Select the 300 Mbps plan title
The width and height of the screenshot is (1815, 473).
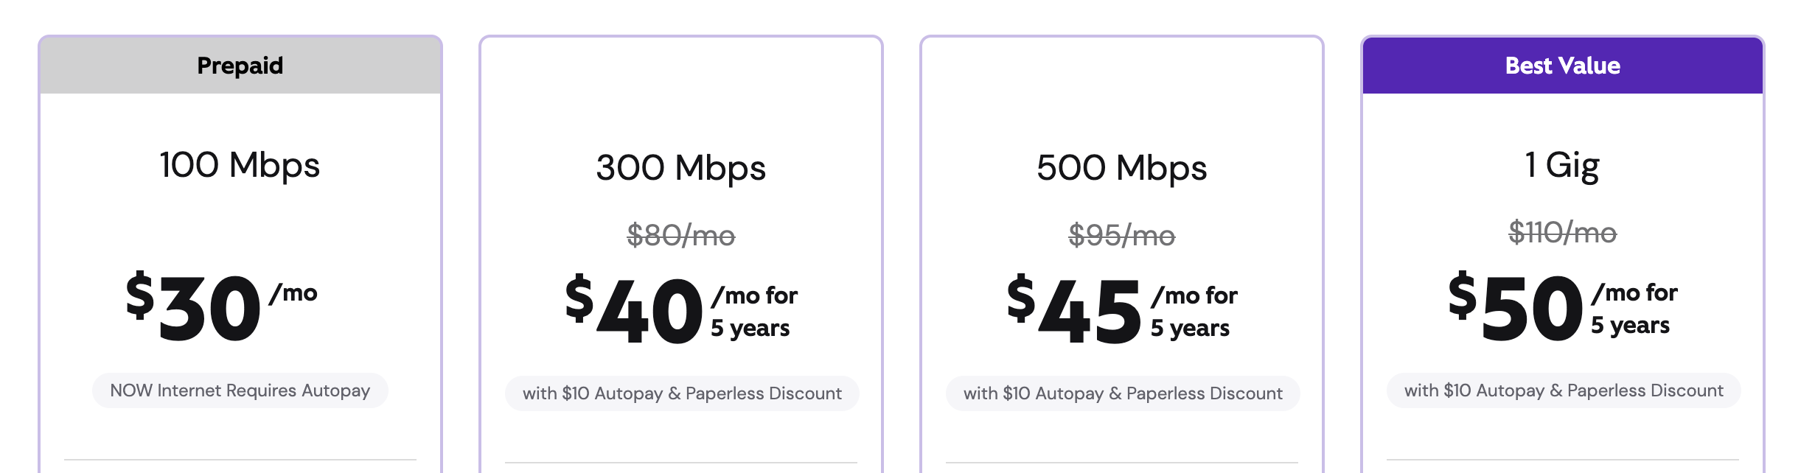[x=680, y=168]
